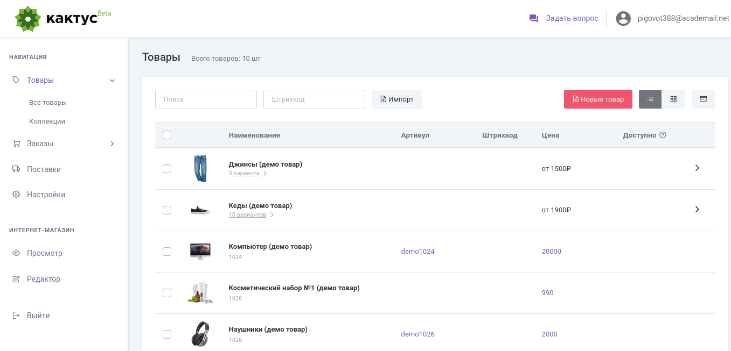Viewport: 731px width, 351px height.
Task: Go to Коллекции submenu item
Action: point(47,121)
